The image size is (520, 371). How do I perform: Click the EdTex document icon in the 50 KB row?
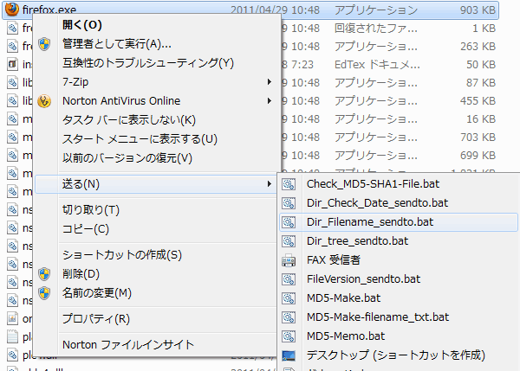12,64
